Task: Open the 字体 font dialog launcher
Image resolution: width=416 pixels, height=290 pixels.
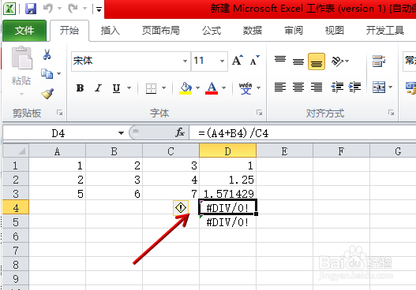Action: pyautogui.click(x=259, y=113)
